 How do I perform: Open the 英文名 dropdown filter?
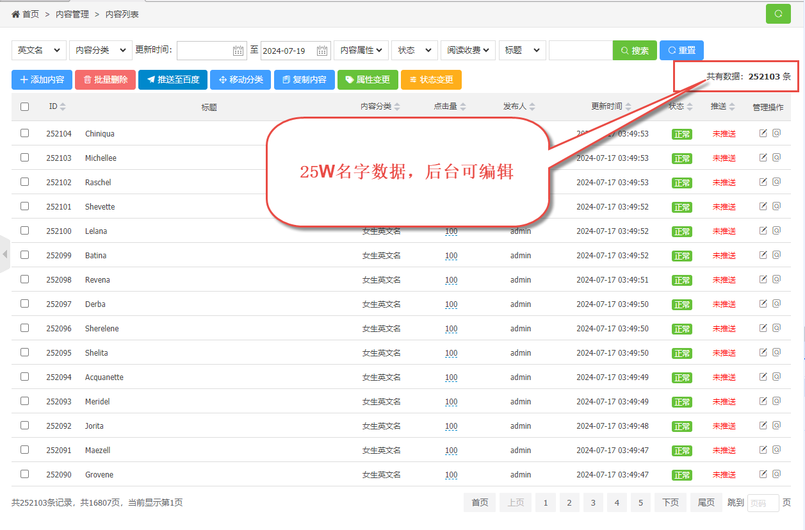tap(38, 51)
